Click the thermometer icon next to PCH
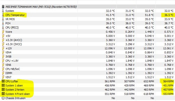Viewport: 175px width, 101px height. pyautogui.click(x=3, y=23)
